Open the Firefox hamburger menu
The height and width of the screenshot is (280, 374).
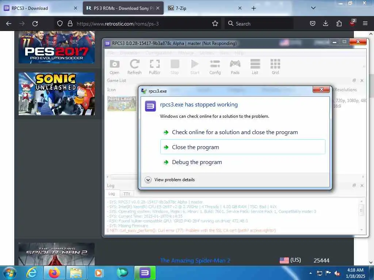click(365, 24)
